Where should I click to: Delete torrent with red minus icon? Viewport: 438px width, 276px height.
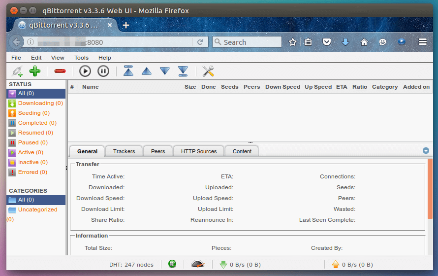[60, 71]
